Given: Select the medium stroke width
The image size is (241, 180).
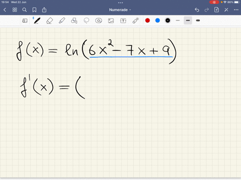Looking at the screenshot, I should (188, 20).
